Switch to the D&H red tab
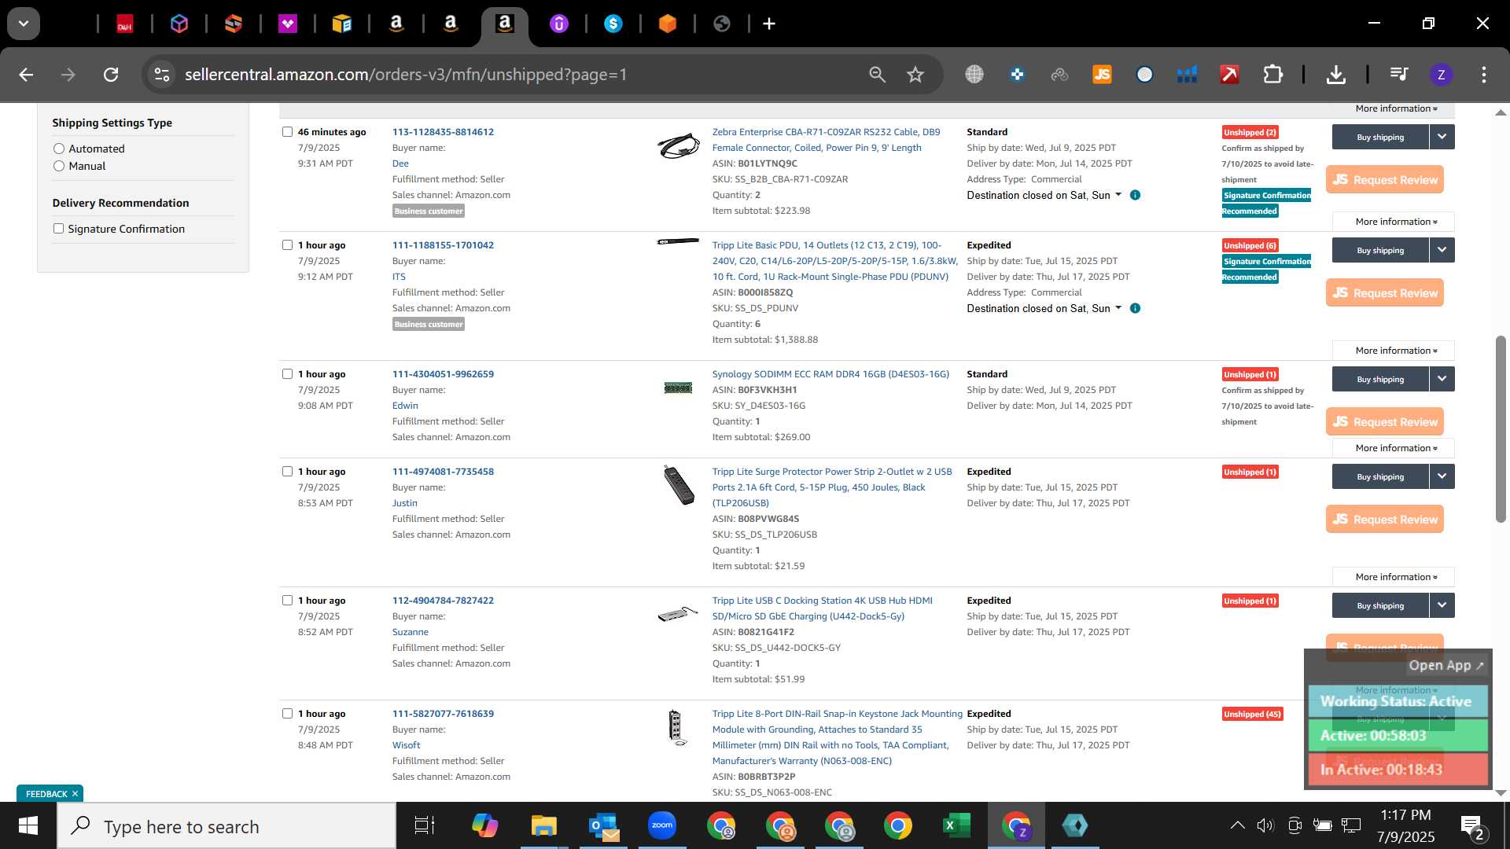 (x=125, y=24)
